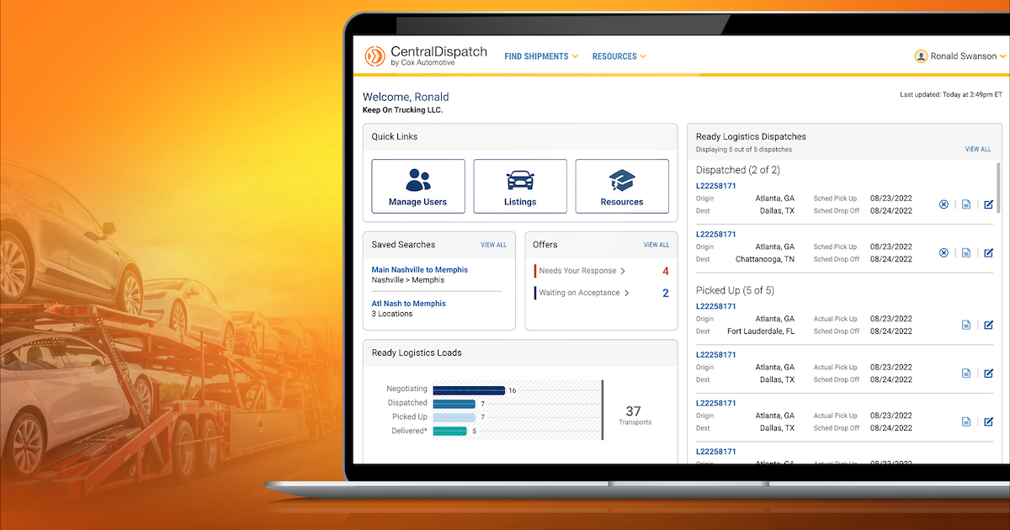Open the Listings car icon tile
1010x530 pixels.
[x=520, y=187]
